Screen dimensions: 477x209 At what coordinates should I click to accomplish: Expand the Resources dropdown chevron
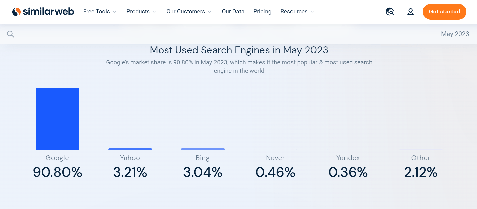(x=312, y=12)
